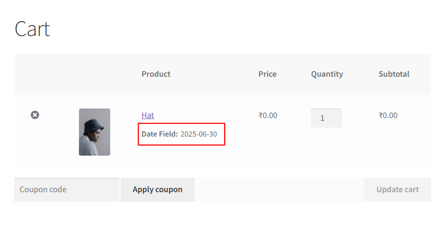Click the Date Field label text
Image resolution: width=443 pixels, height=235 pixels.
click(160, 134)
